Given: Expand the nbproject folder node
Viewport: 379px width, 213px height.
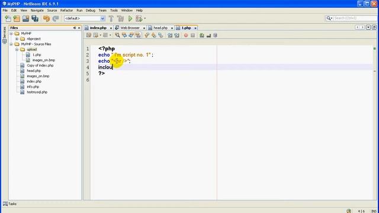Looking at the screenshot, I should pyautogui.click(x=17, y=38).
